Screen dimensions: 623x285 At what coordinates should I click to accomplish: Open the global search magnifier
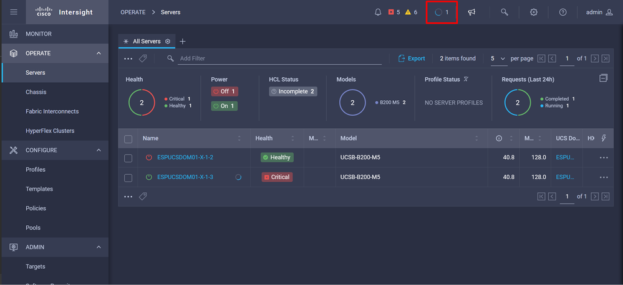click(505, 12)
